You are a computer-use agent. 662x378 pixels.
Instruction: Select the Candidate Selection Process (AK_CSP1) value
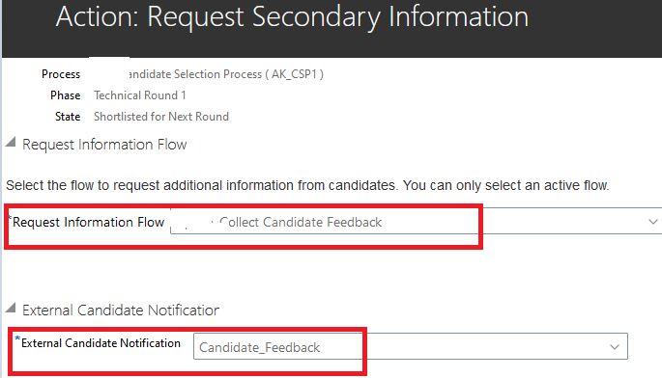(x=226, y=74)
